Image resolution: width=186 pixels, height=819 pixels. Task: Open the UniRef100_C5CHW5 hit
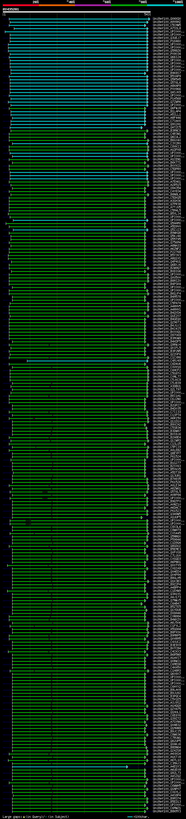pos(167,25)
